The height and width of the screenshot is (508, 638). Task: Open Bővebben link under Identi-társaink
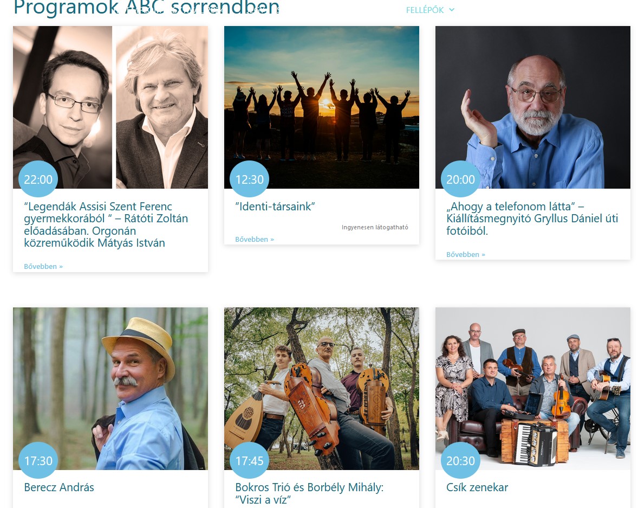click(255, 239)
